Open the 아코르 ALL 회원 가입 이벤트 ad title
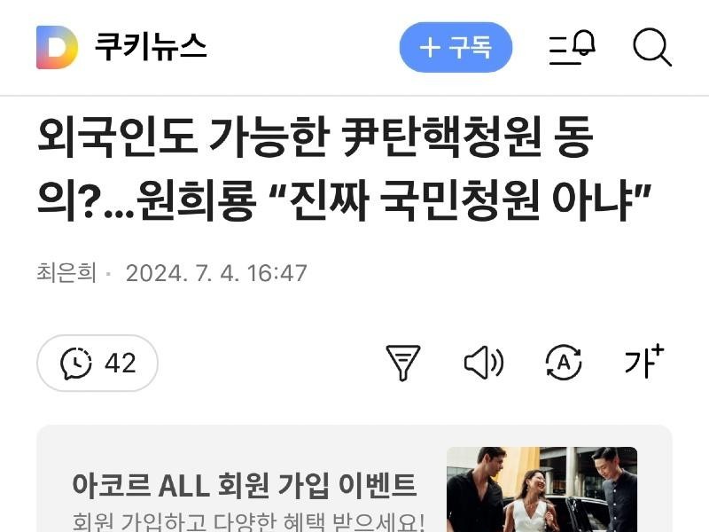This screenshot has width=709, height=532. tap(245, 485)
